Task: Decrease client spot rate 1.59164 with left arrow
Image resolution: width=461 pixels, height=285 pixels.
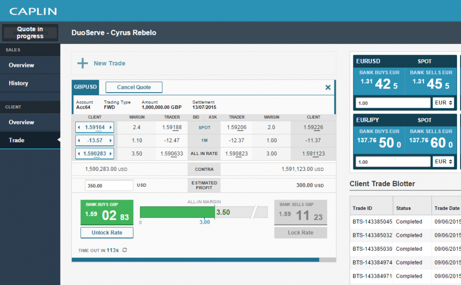Action: pyautogui.click(x=79, y=127)
